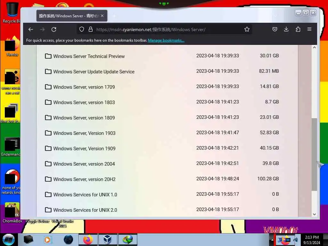Screen dimensions: 328x246
Task: Open the Firefox desktop shortcut
Action: click(12, 46)
